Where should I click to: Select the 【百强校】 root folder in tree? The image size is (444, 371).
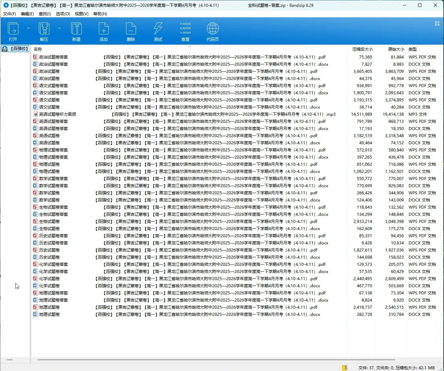[15, 48]
